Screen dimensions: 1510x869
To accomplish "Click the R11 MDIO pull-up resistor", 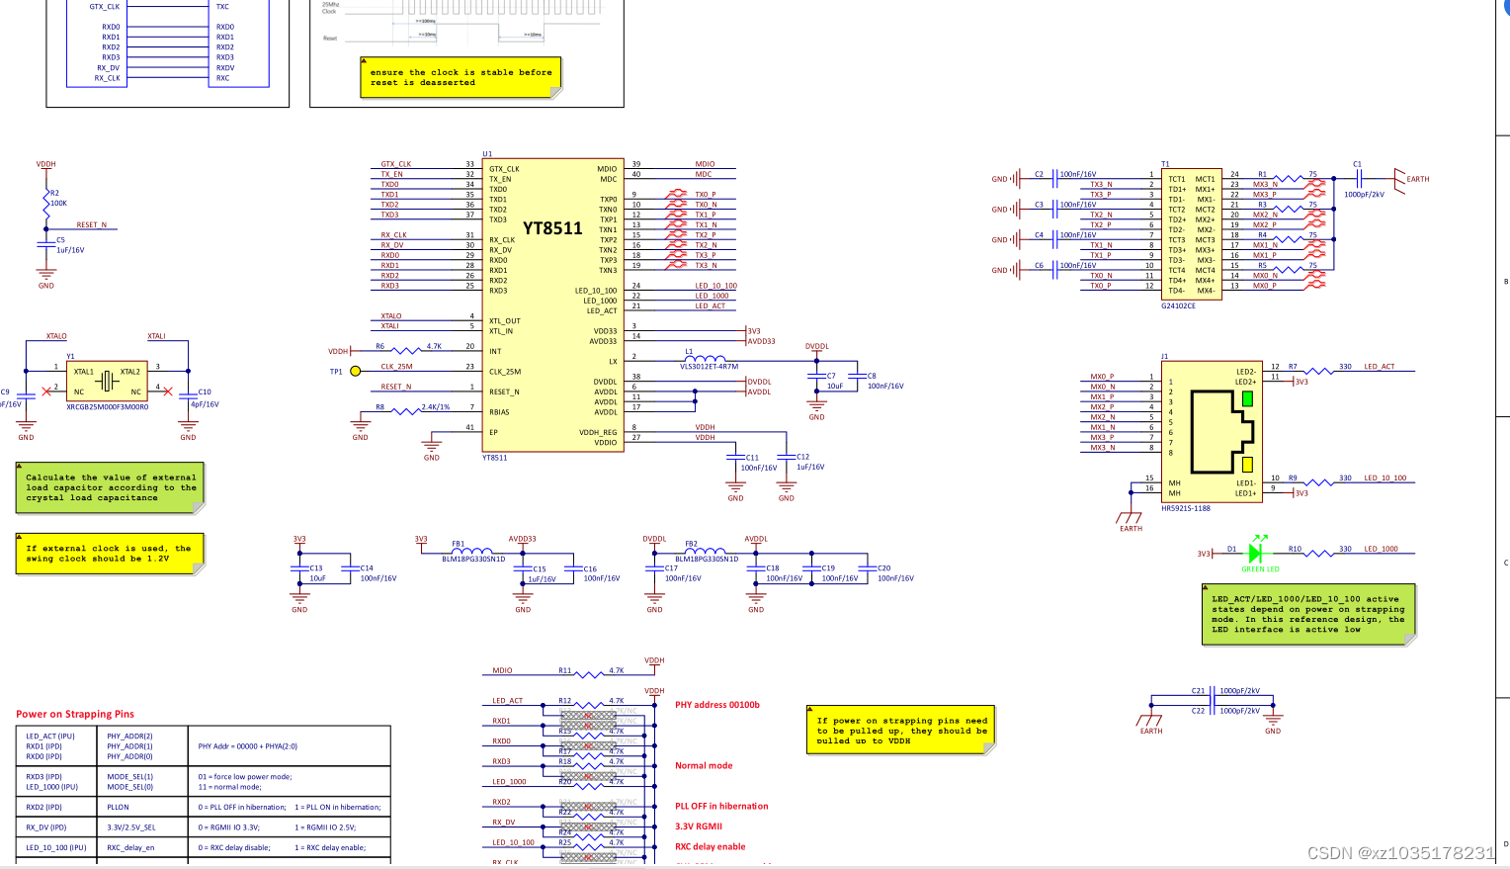I will 589,675.
